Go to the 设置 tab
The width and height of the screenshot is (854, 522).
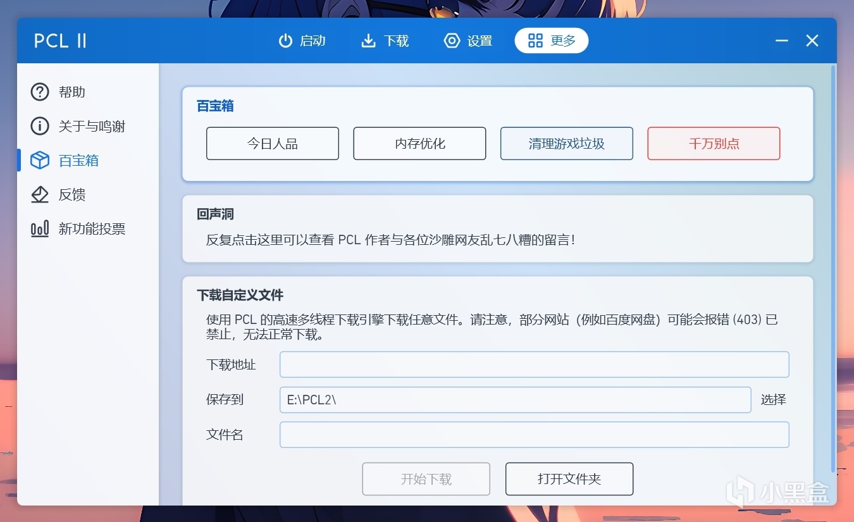point(468,41)
